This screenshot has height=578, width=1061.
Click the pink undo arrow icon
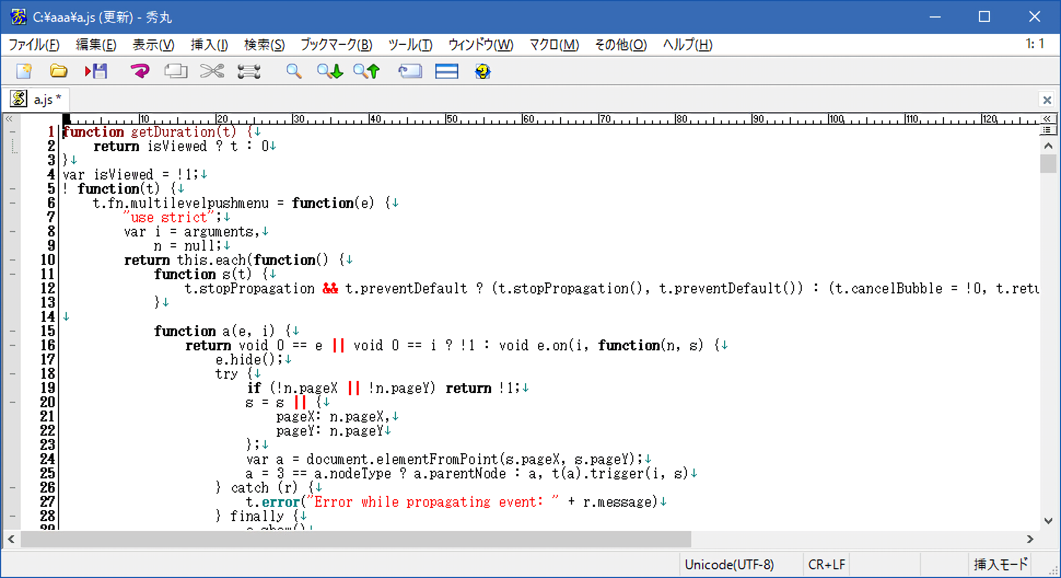click(x=140, y=71)
